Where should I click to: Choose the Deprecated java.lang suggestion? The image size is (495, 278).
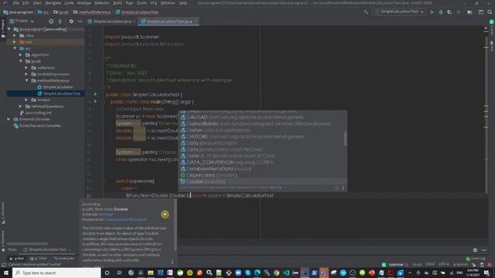coord(263,175)
